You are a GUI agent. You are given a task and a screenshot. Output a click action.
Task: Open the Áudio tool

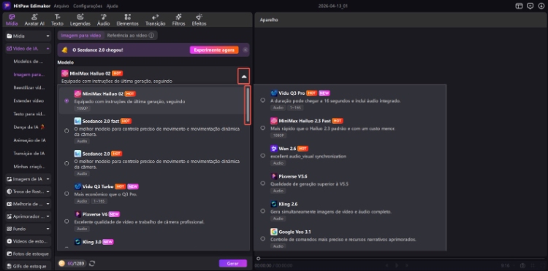pos(104,20)
